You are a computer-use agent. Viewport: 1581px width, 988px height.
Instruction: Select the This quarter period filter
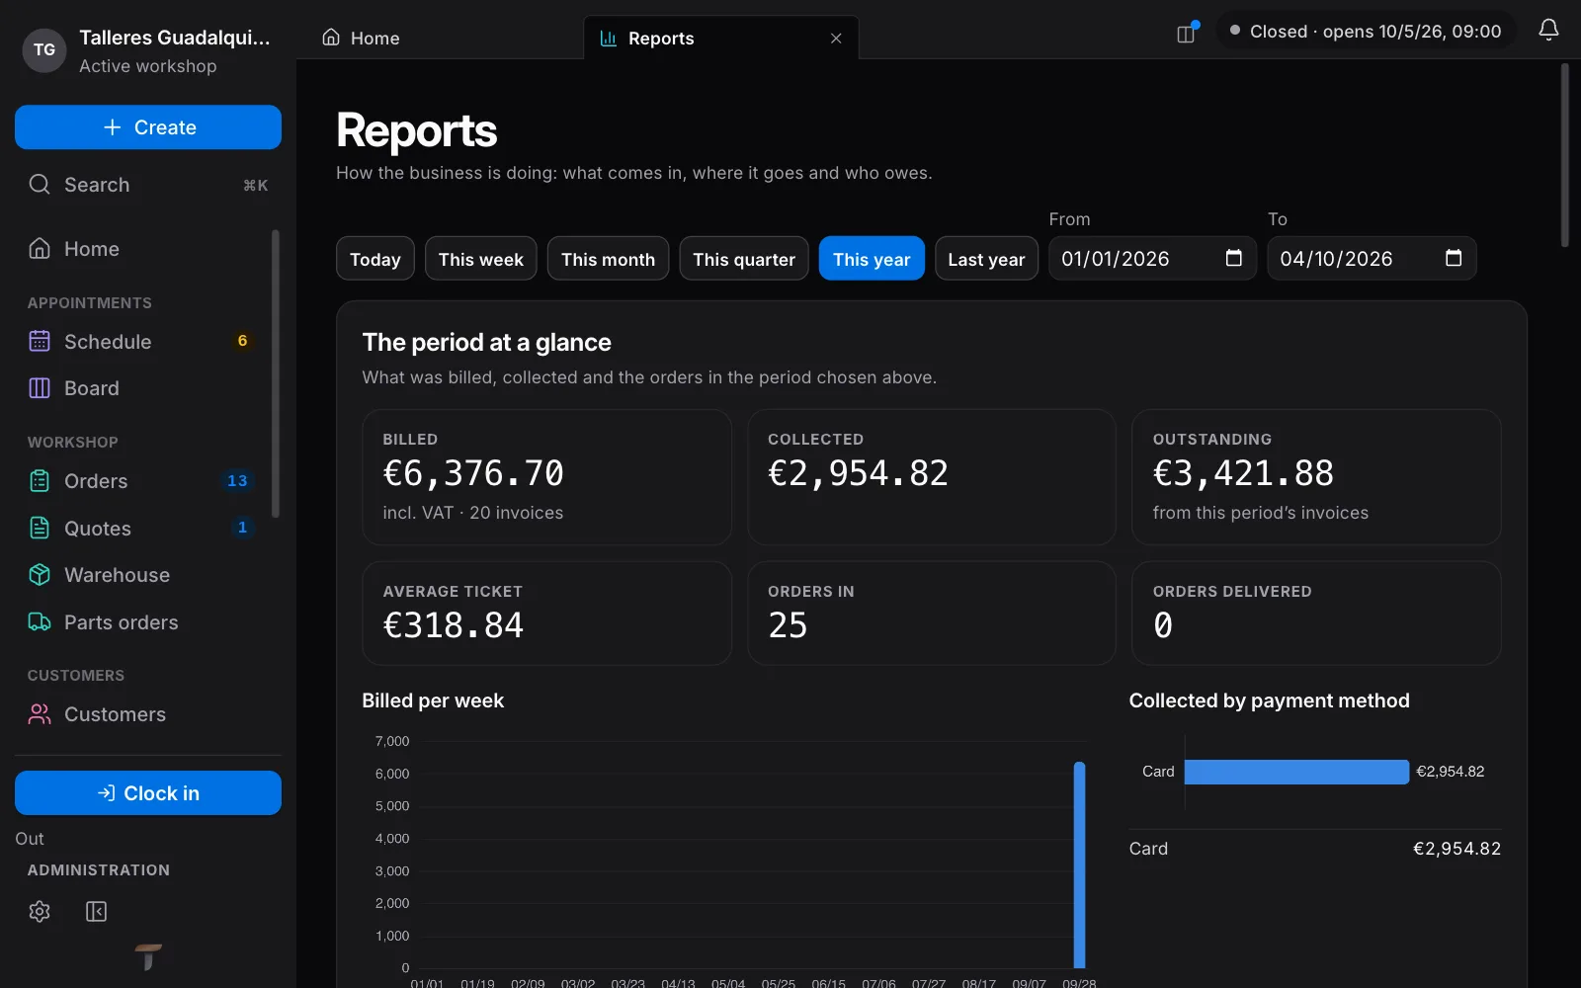(x=744, y=259)
